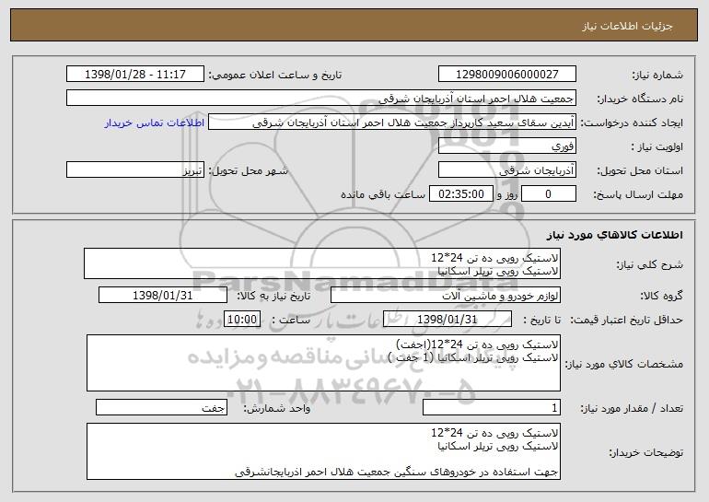Click the اطلاعات کالاهای مورد نیاز section heading
The height and width of the screenshot is (502, 709).
pos(614,235)
